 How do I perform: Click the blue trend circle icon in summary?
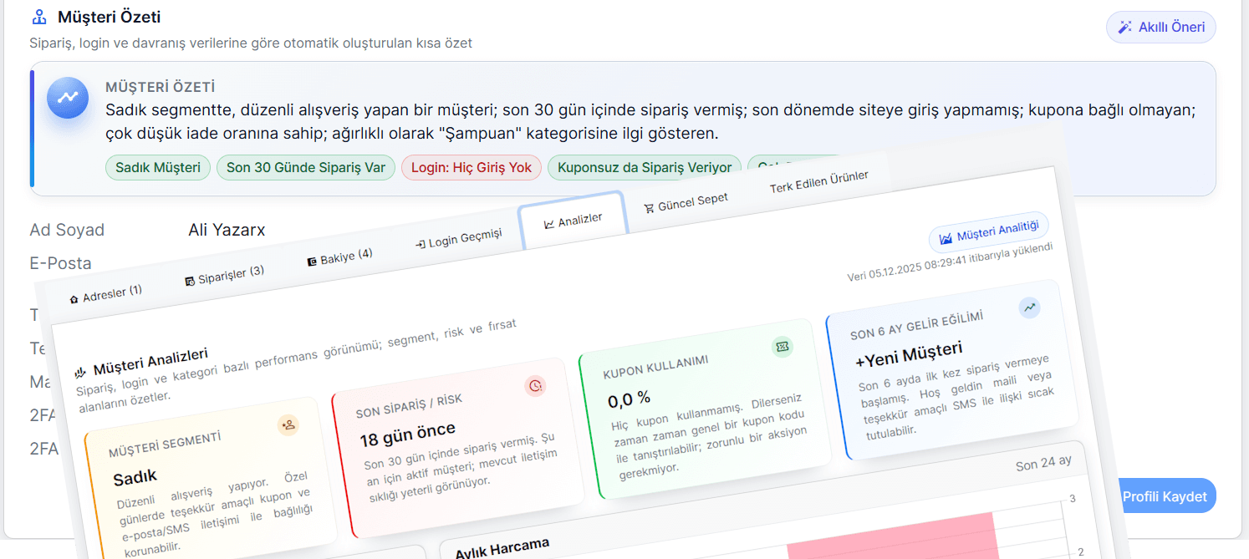(68, 97)
